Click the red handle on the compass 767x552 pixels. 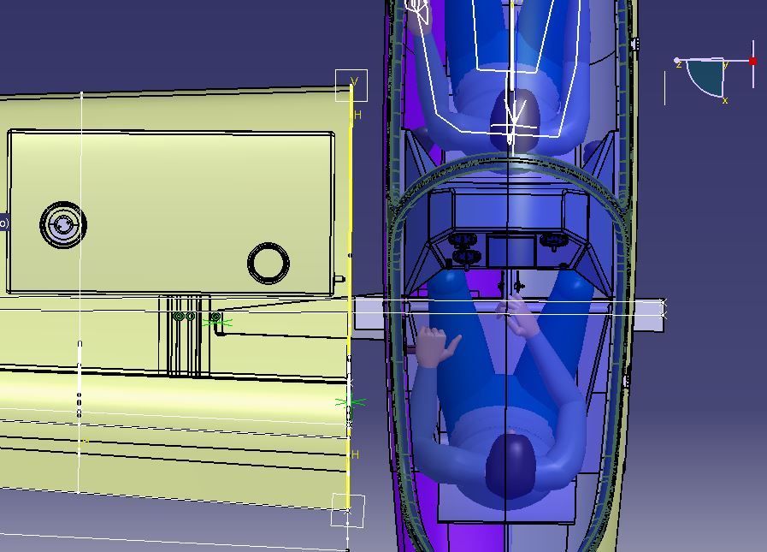coord(752,61)
